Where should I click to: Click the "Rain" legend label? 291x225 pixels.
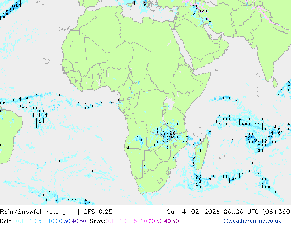coord(6,221)
